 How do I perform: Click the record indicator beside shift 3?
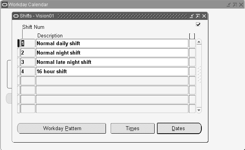(x=18, y=62)
